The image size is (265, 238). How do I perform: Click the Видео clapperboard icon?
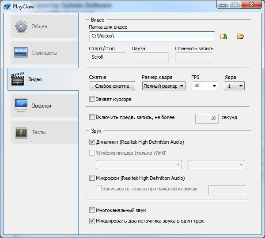(18, 78)
